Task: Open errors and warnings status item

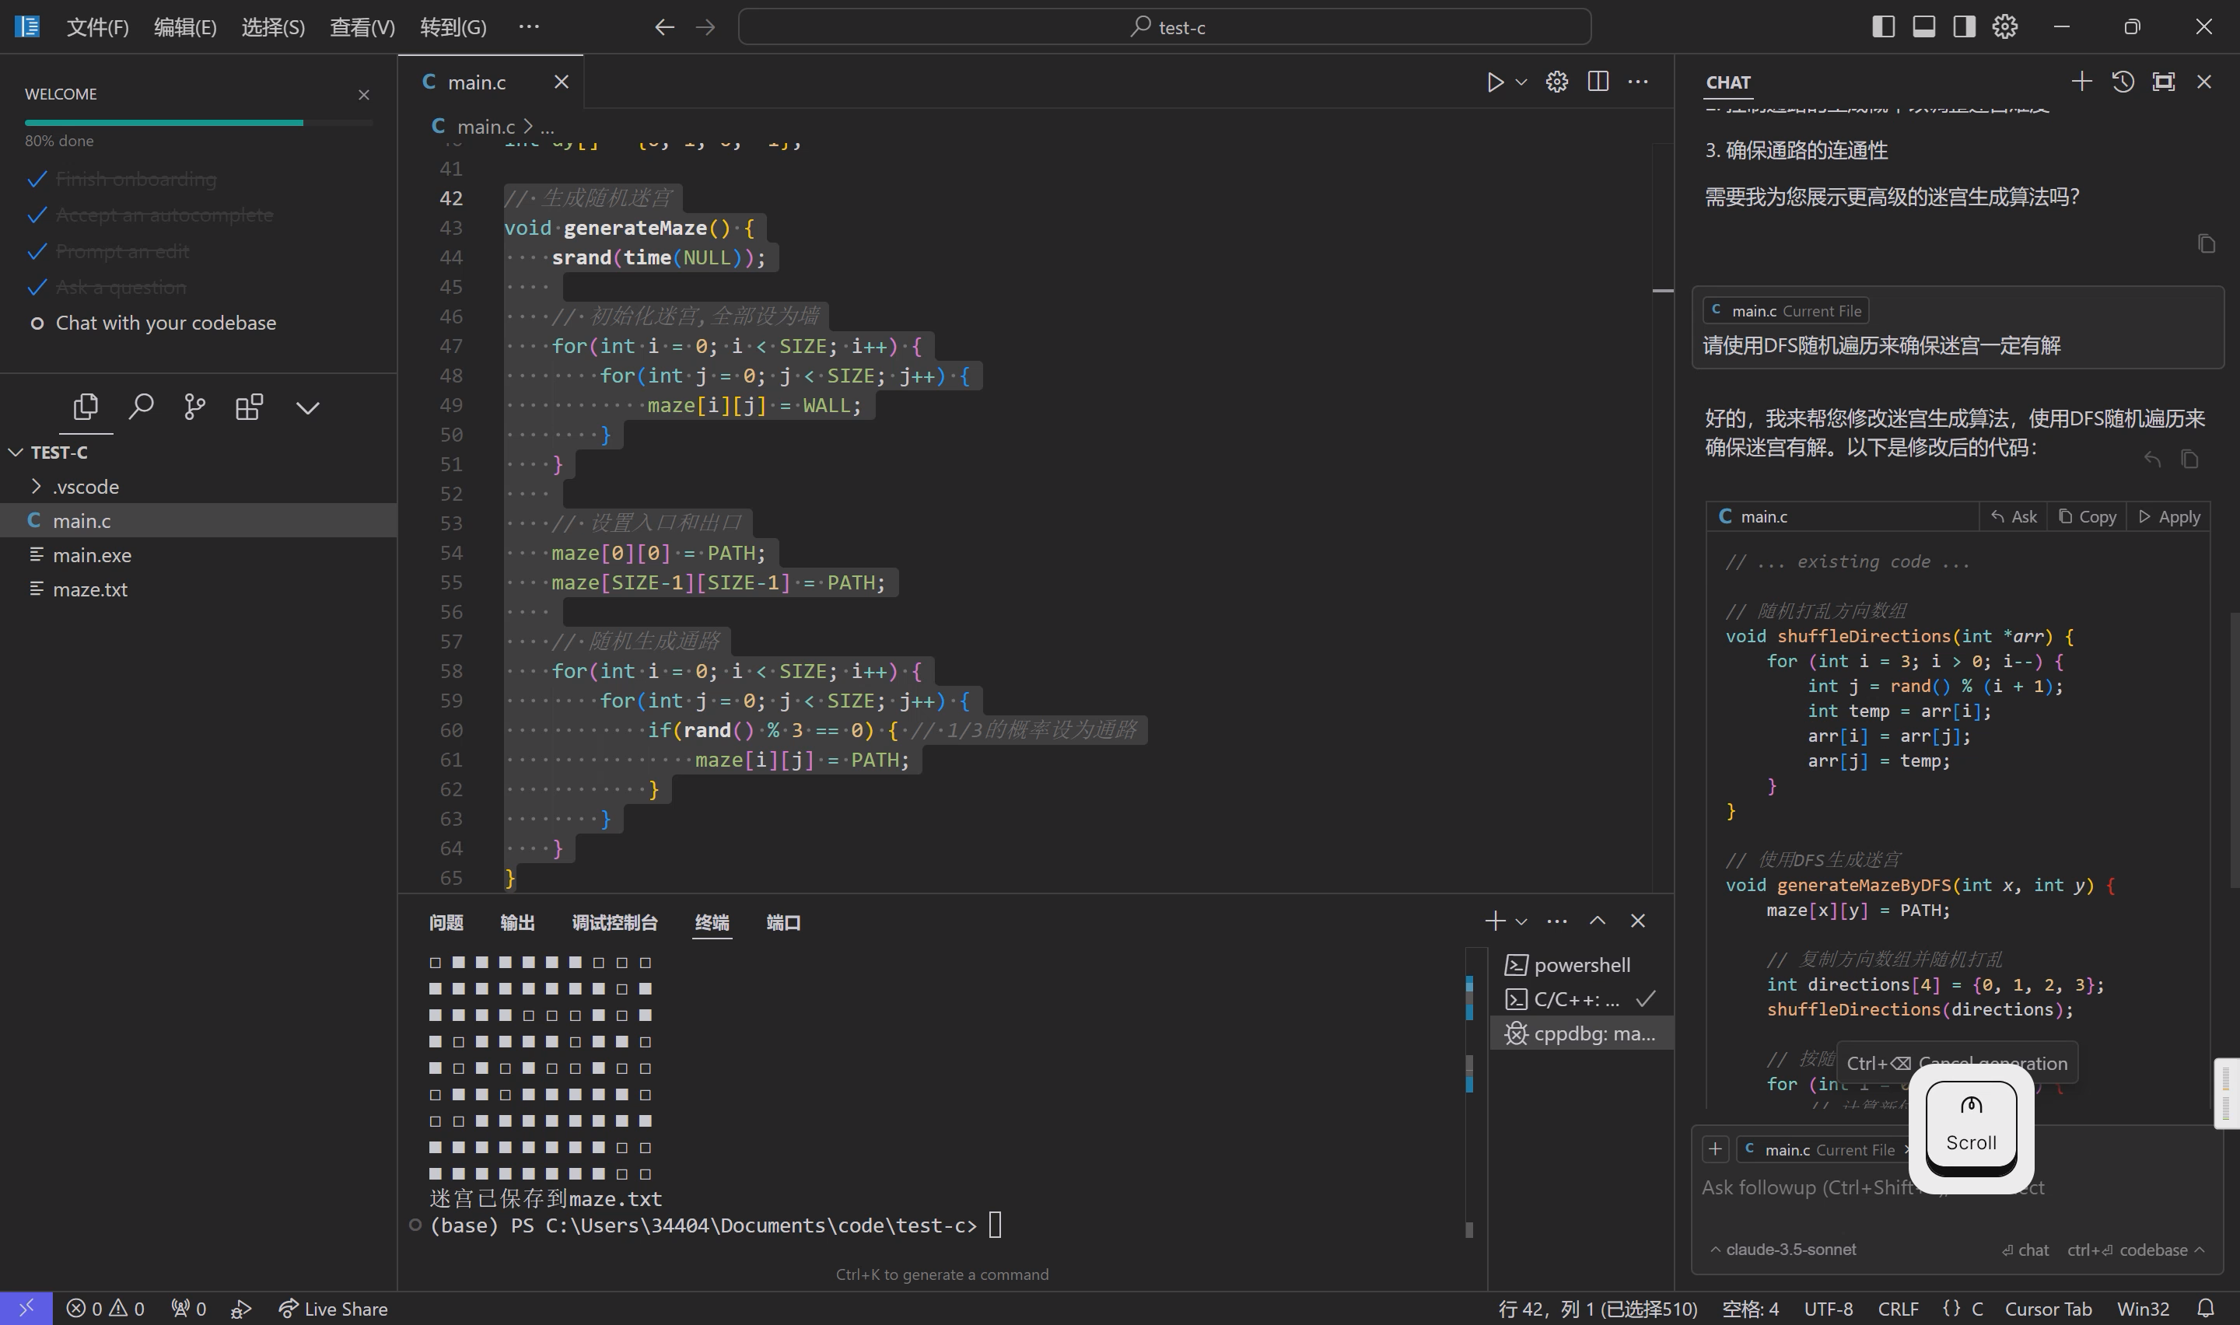Action: coord(105,1309)
